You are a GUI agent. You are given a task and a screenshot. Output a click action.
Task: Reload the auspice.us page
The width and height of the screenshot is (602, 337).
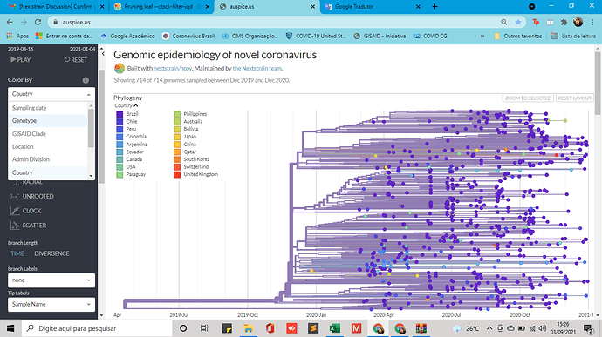(38, 23)
